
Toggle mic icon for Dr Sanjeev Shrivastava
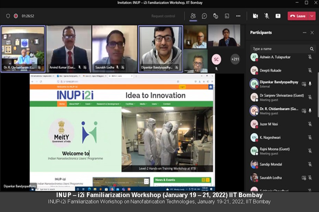310,97
